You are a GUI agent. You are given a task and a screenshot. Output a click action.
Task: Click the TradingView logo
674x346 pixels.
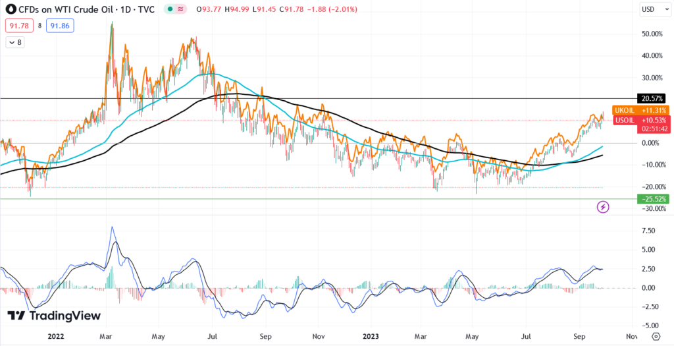[54, 316]
